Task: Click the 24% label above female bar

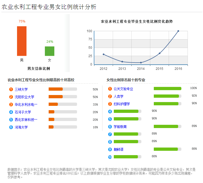Action: (50, 41)
